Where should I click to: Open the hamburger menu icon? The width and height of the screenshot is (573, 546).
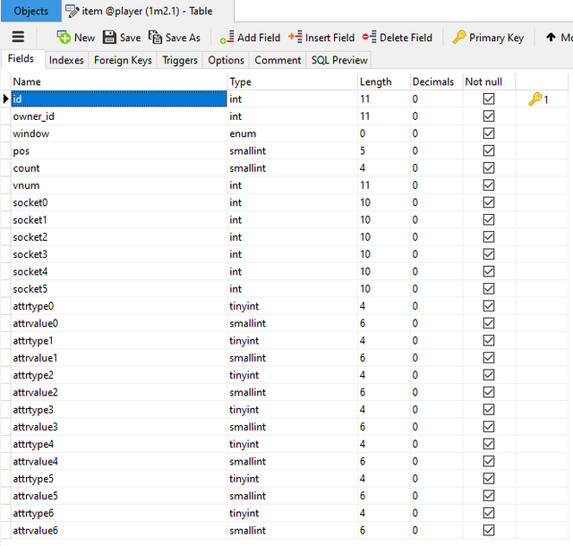(x=18, y=37)
